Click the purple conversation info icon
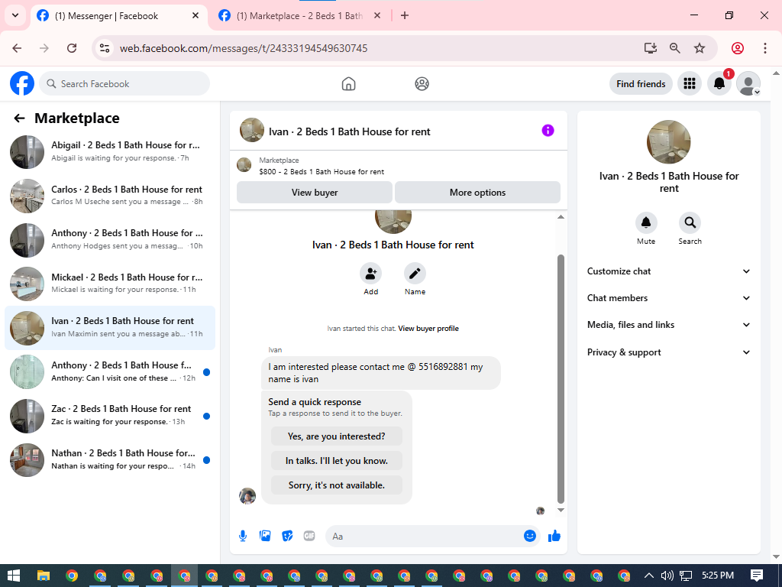Image resolution: width=782 pixels, height=587 pixels. pos(548,130)
